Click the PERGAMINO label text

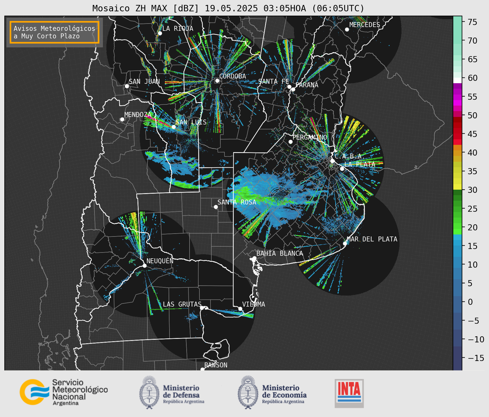pyautogui.click(x=310, y=137)
